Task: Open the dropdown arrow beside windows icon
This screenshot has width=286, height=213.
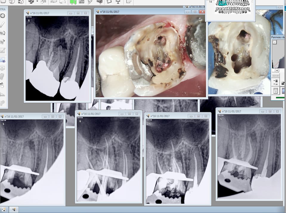Action: point(37,2)
